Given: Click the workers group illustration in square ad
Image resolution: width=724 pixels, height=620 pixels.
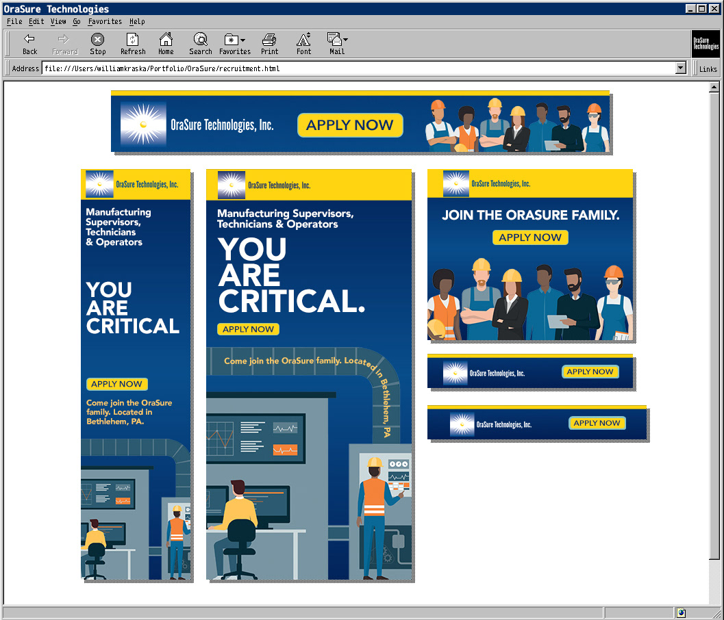Looking at the screenshot, I should [x=530, y=299].
